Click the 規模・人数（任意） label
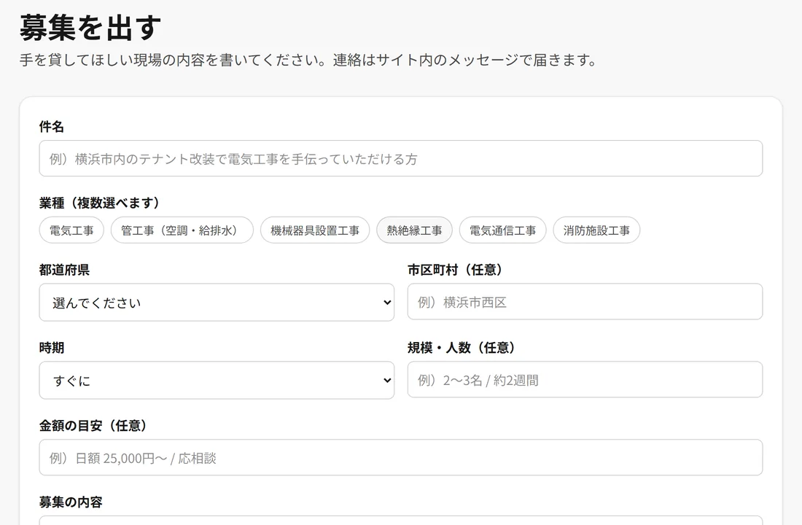802x525 pixels. pyautogui.click(x=462, y=348)
